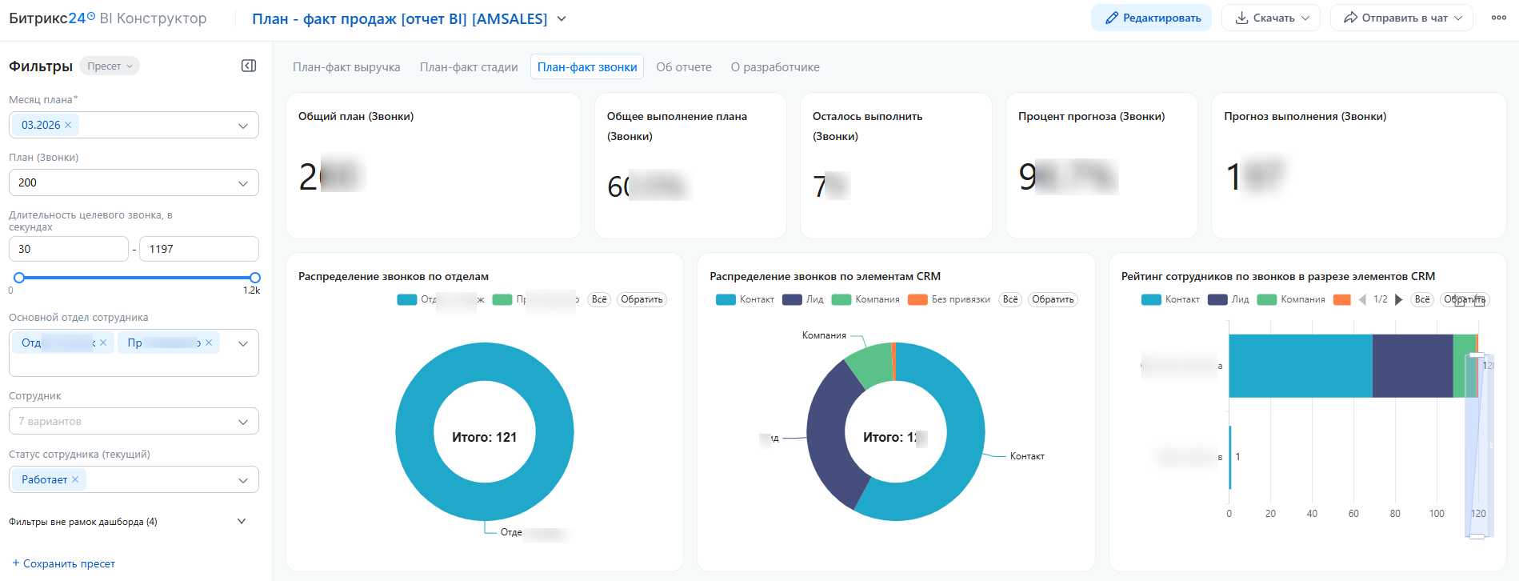1519x581 pixels.
Task: Toggle Контакт legend in CRM elements chart
Action: coord(746,299)
